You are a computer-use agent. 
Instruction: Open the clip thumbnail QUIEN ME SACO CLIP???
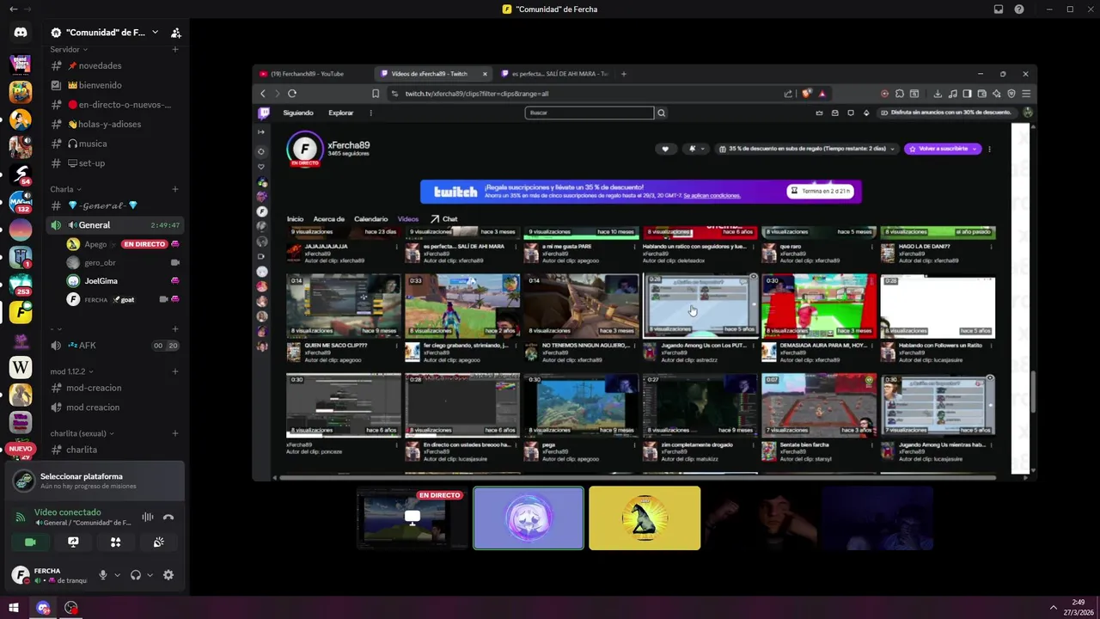click(x=344, y=305)
